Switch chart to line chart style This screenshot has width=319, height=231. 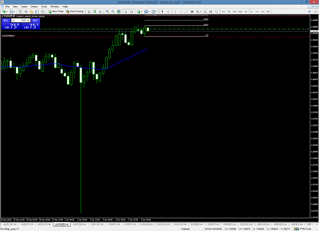pyautogui.click(x=101, y=12)
